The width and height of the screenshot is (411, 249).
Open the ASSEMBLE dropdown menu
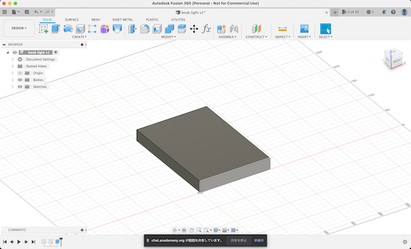[227, 37]
